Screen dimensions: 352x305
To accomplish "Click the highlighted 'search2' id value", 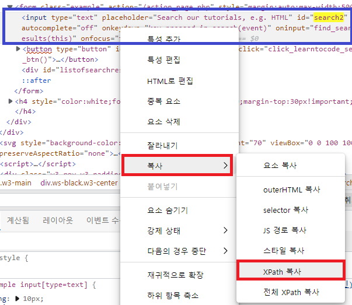I will (329, 17).
